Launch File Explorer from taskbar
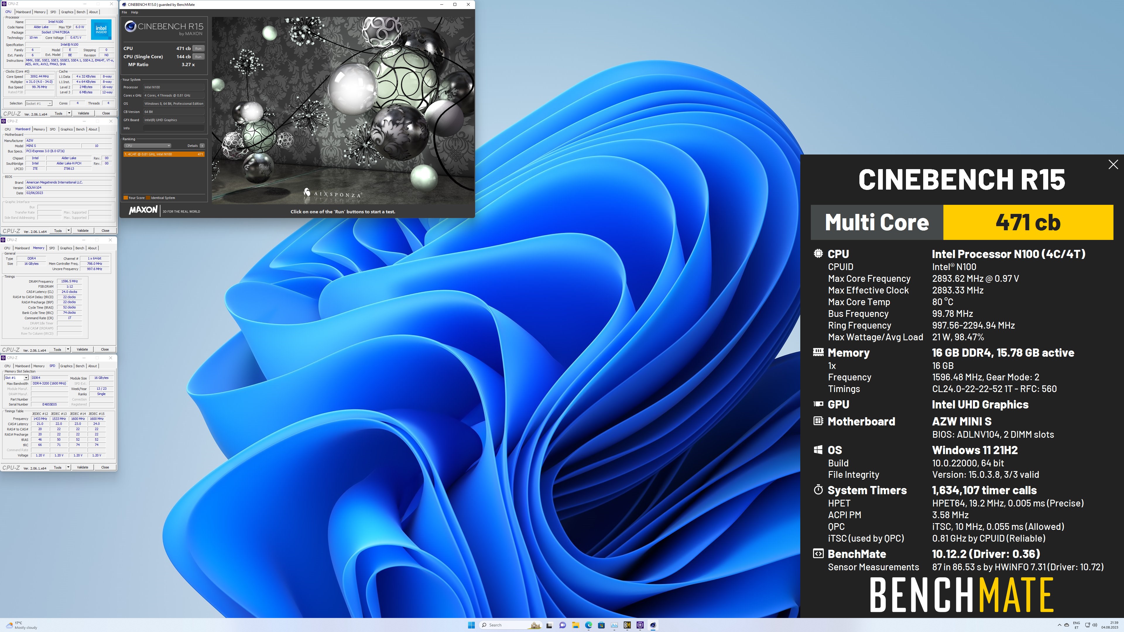Image resolution: width=1124 pixels, height=632 pixels. 575,625
